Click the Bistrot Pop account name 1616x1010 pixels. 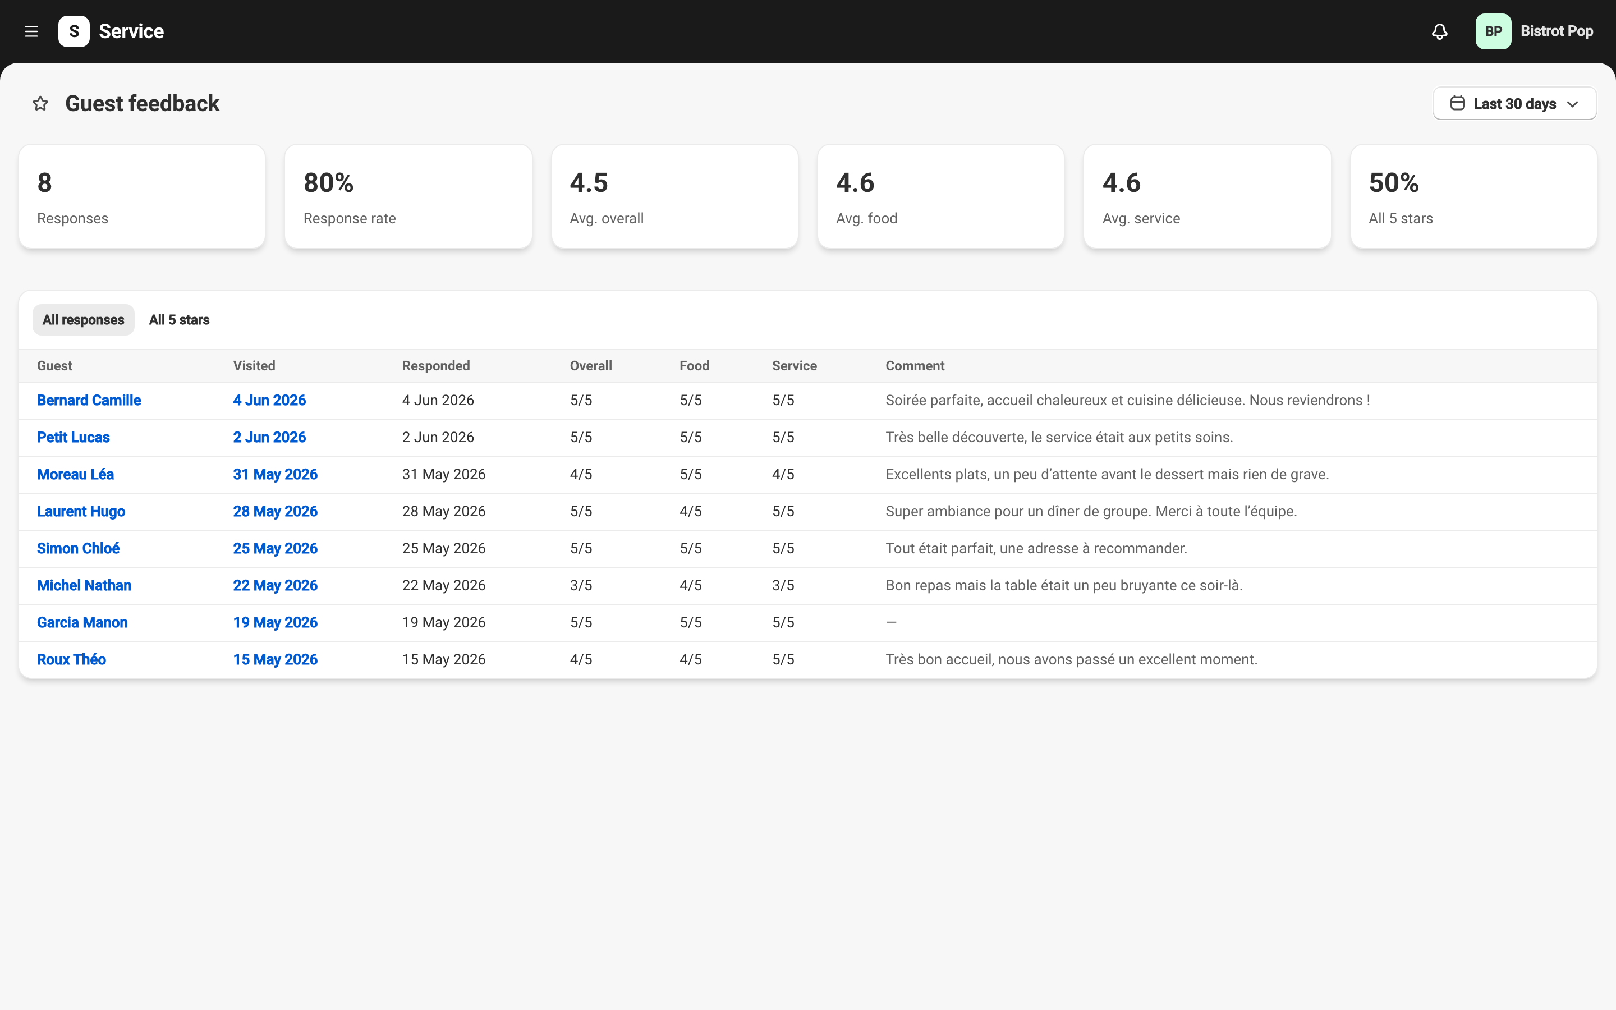point(1557,31)
